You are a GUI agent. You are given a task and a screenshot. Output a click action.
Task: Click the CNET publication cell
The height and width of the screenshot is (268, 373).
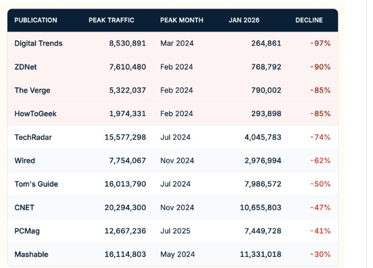[x=25, y=208]
